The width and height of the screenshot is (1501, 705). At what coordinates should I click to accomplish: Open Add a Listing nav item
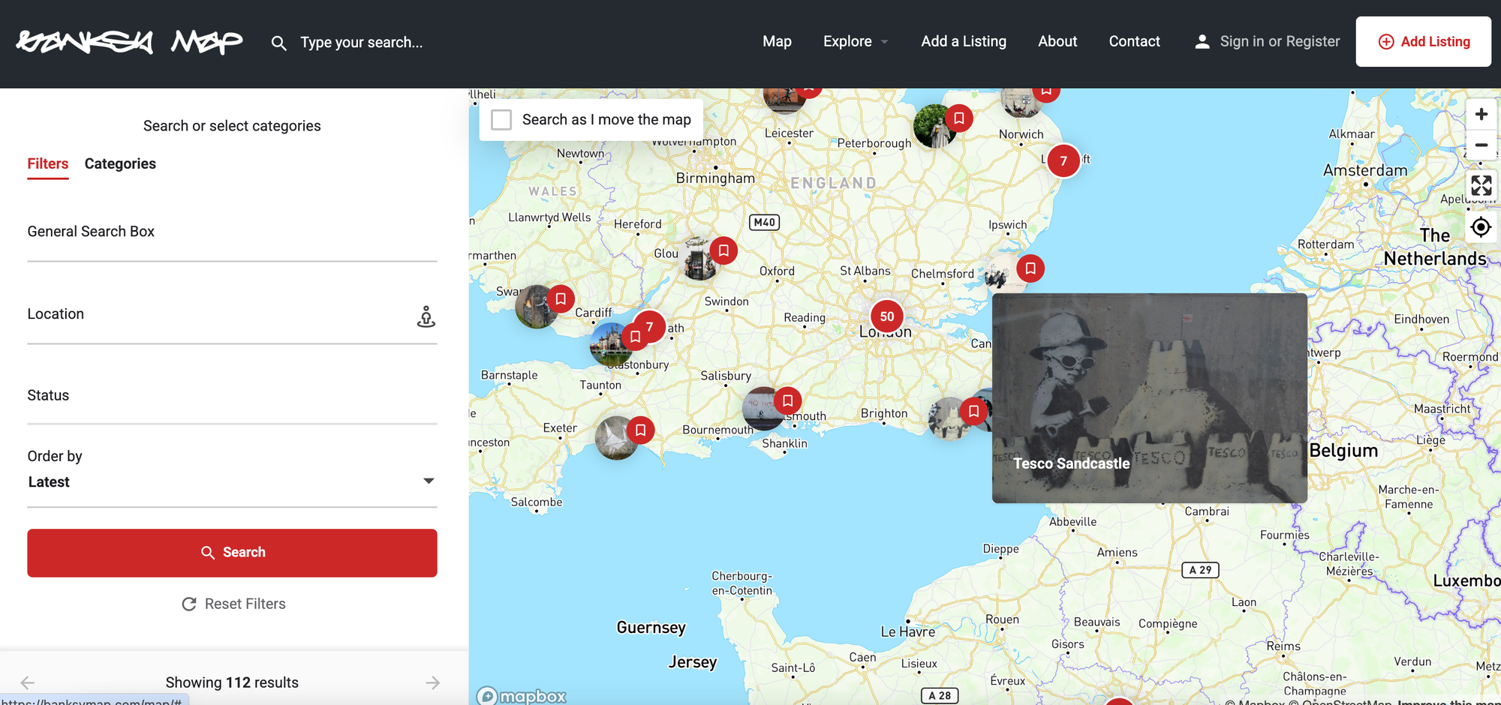click(x=964, y=41)
